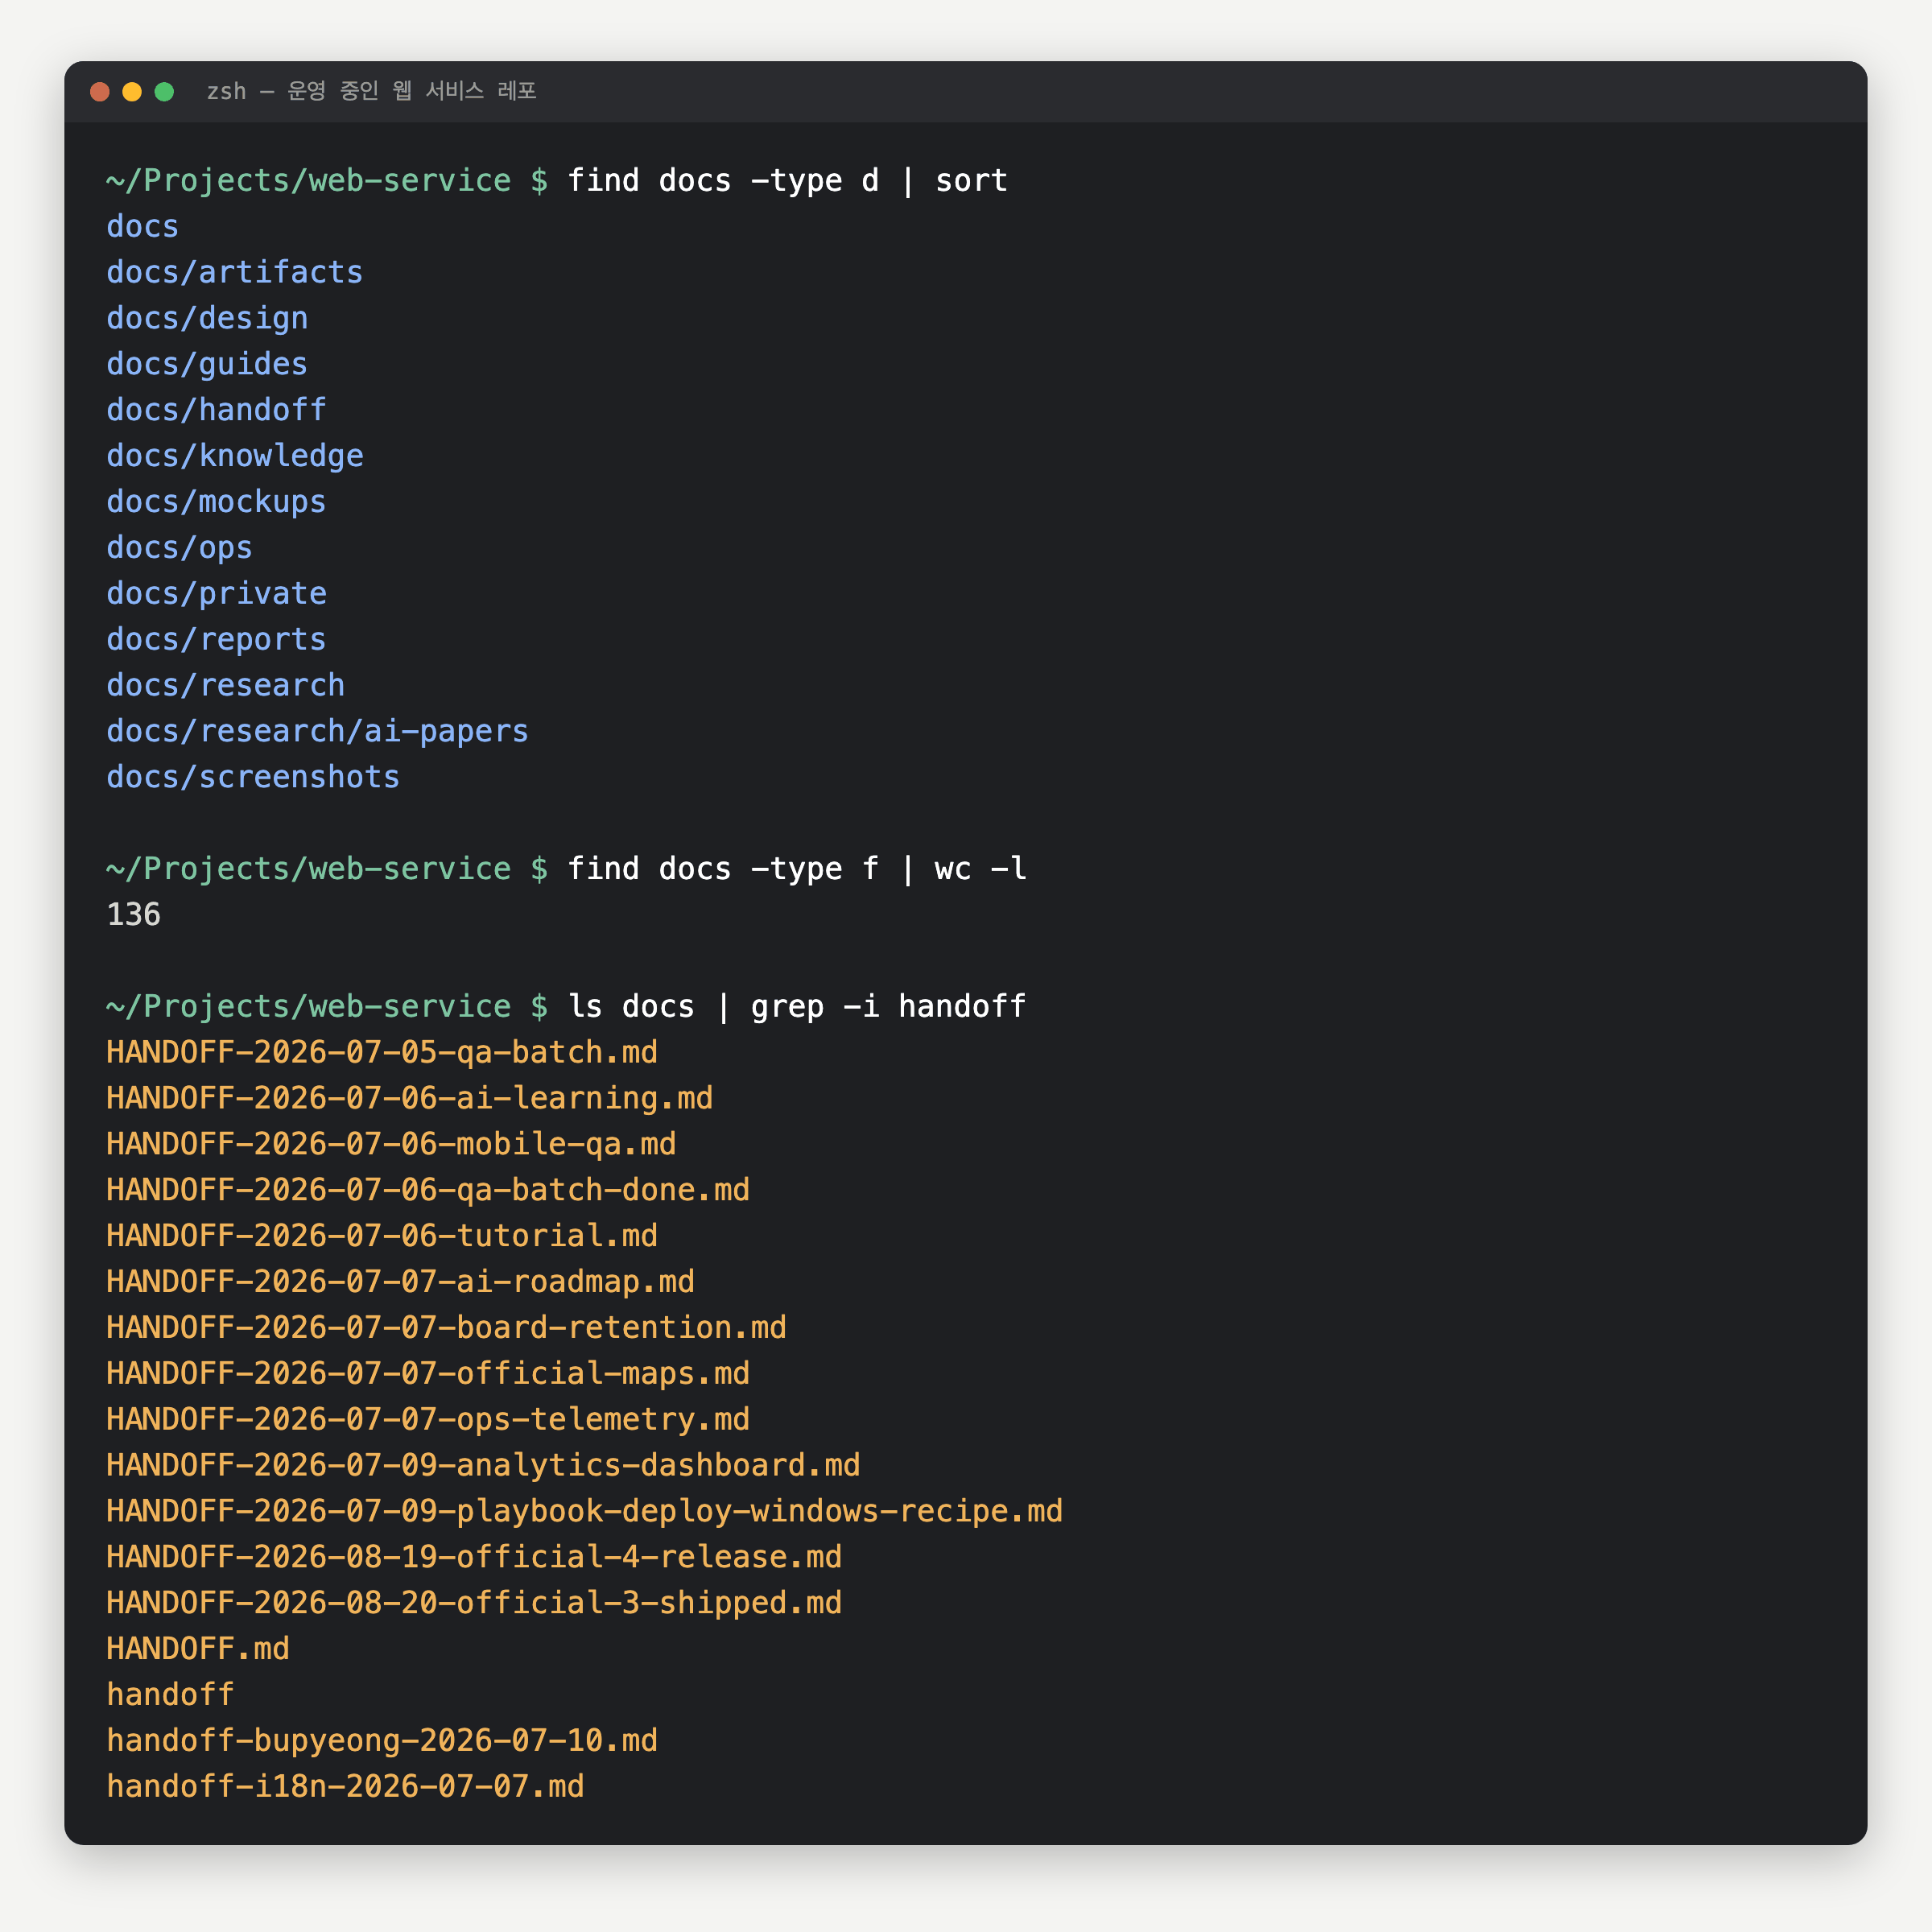Select the 'docs/ops' directory line
The image size is (1932, 1932).
pos(179,548)
